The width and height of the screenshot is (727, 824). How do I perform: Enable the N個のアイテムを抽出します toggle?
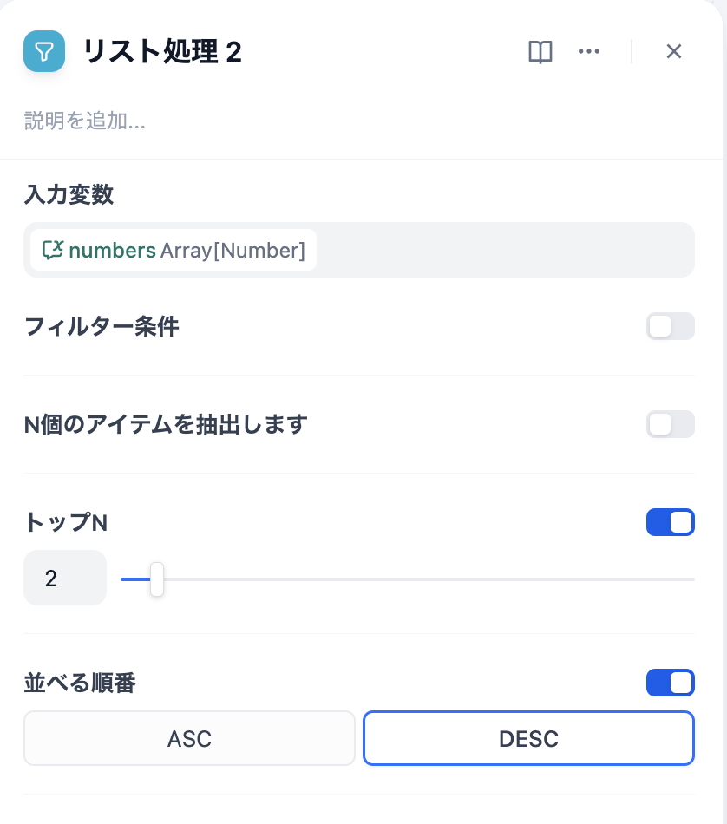[670, 424]
